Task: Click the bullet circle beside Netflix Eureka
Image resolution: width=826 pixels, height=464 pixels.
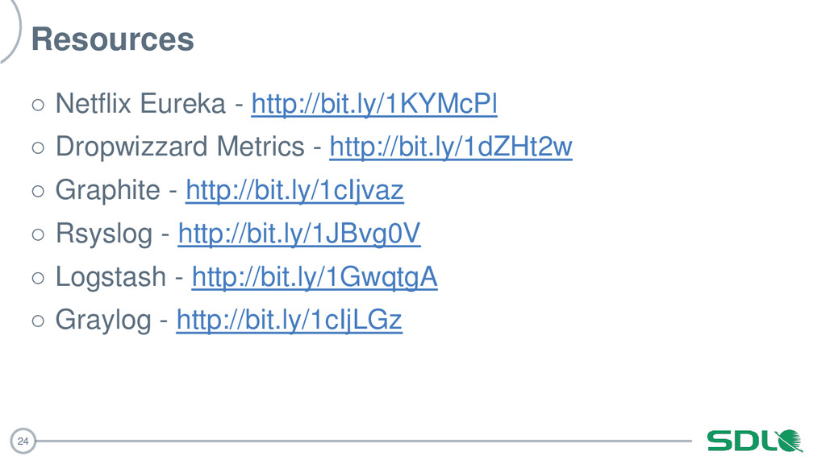Action: [38, 105]
